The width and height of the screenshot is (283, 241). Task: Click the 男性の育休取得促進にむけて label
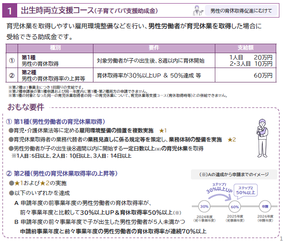[240, 10]
